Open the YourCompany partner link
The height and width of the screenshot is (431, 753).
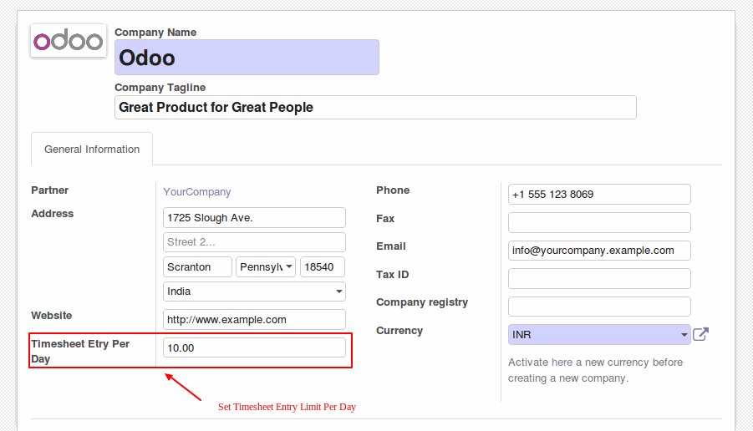pos(197,192)
